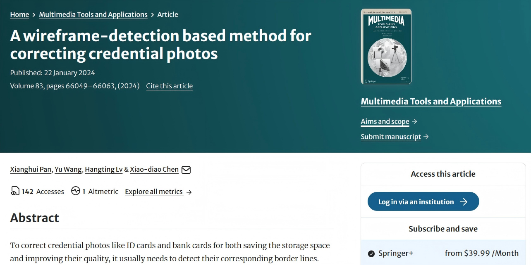Click the arrow beside Explore all metrics
This screenshot has width=531, height=265.
coord(189,192)
